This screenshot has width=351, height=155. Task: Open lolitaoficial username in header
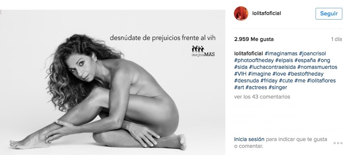(x=266, y=14)
